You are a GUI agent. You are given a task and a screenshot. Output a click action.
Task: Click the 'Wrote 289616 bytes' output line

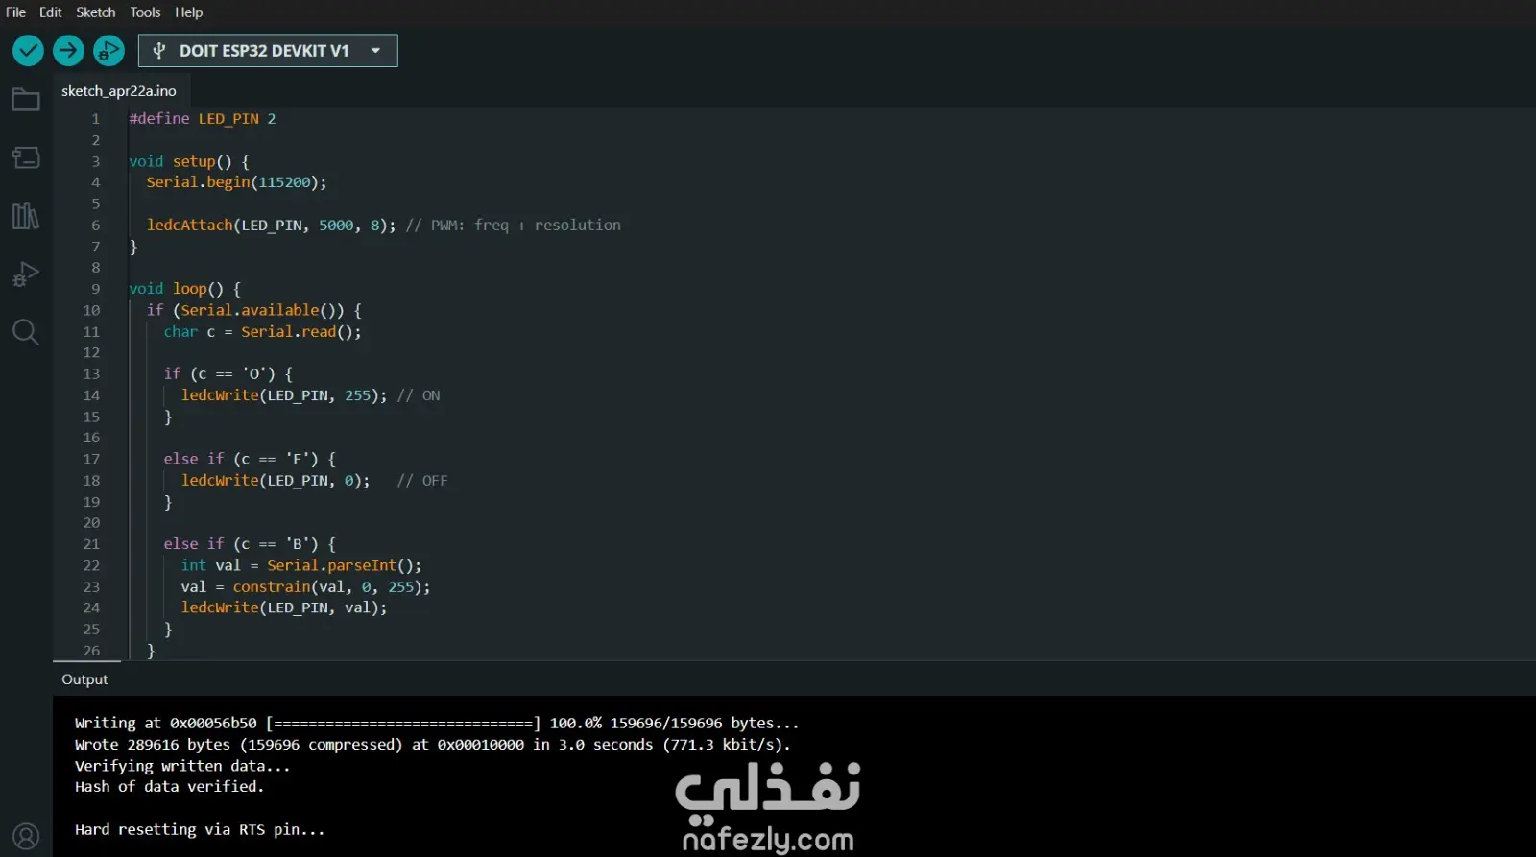(x=433, y=745)
